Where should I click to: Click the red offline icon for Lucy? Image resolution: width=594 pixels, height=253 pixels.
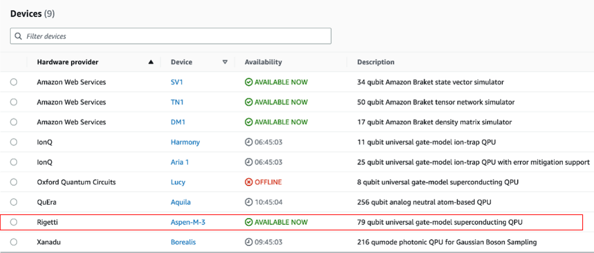point(249,182)
